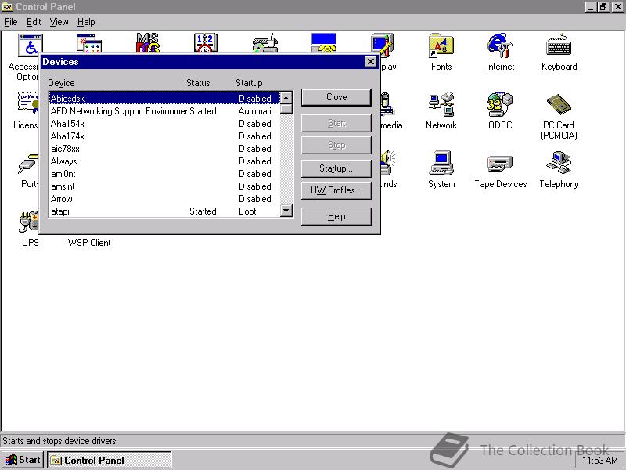The width and height of the screenshot is (626, 470).
Task: Click the Startup... button
Action: point(336,168)
